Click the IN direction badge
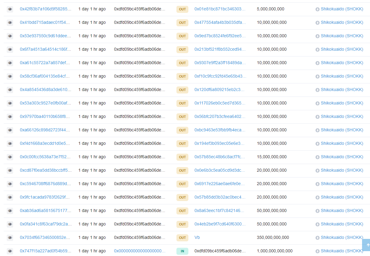Image resolution: width=370 pixels, height=256 pixels. [182, 251]
